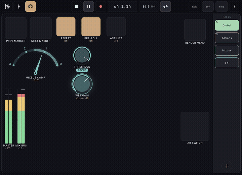Open the mixer faders view icon

[x=7, y=6]
